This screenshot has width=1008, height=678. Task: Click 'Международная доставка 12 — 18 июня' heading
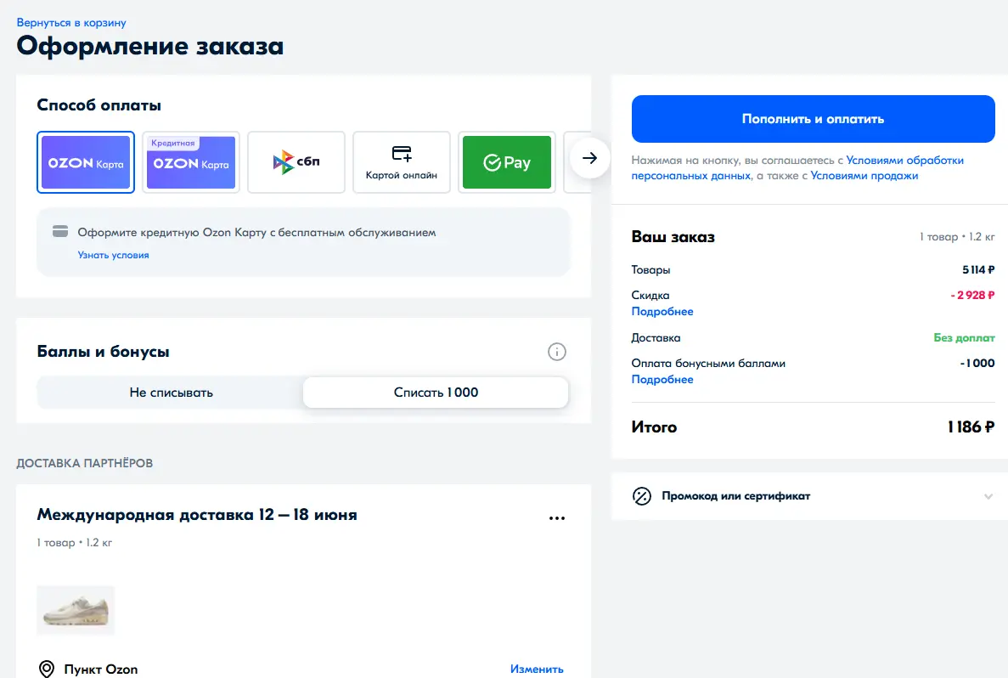197,515
